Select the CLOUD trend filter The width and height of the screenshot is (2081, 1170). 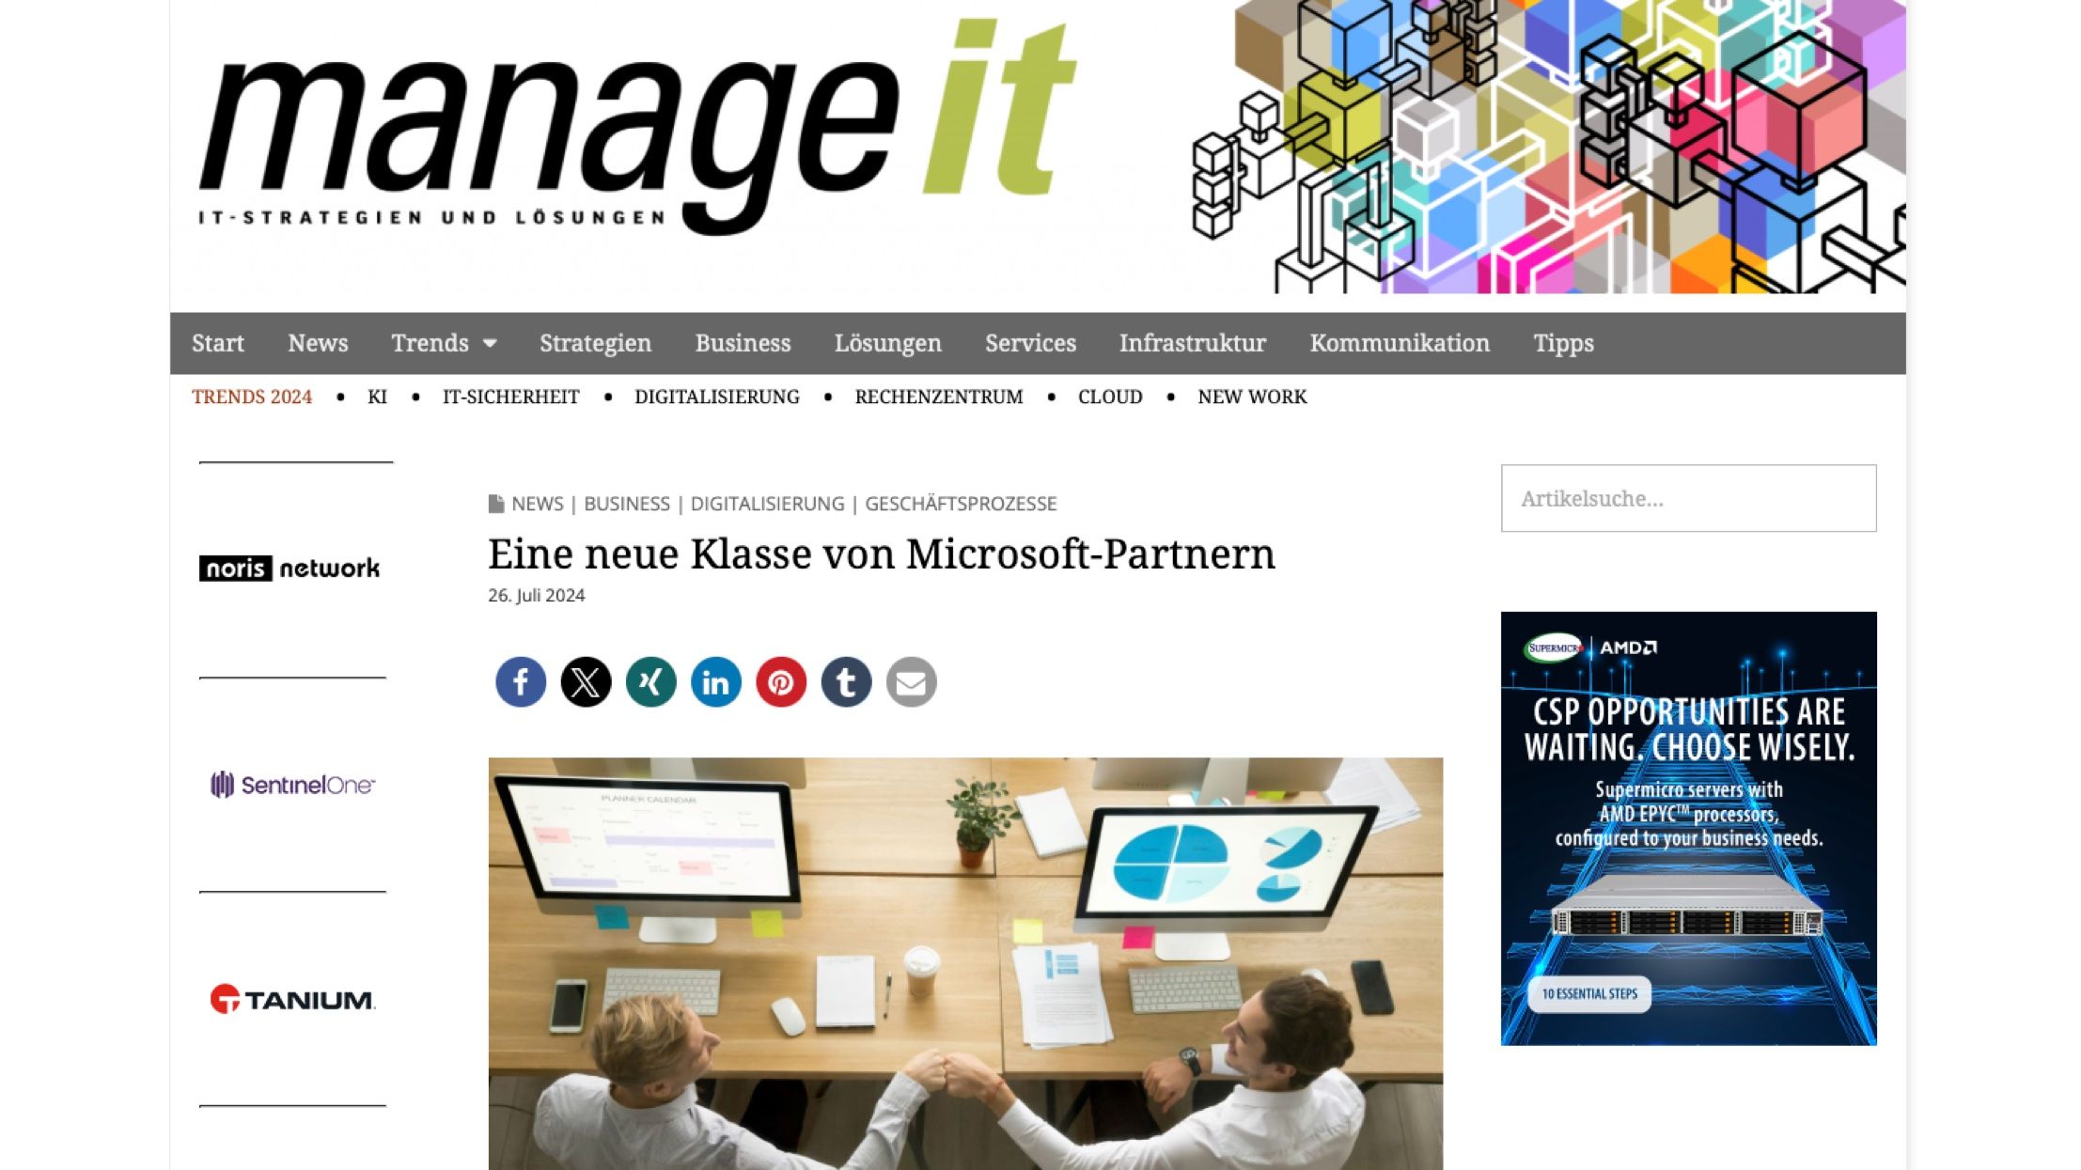pos(1111,398)
